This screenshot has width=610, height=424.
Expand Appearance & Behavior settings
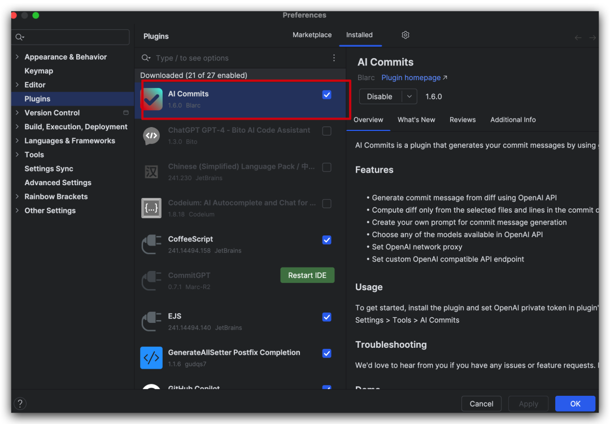[17, 57]
